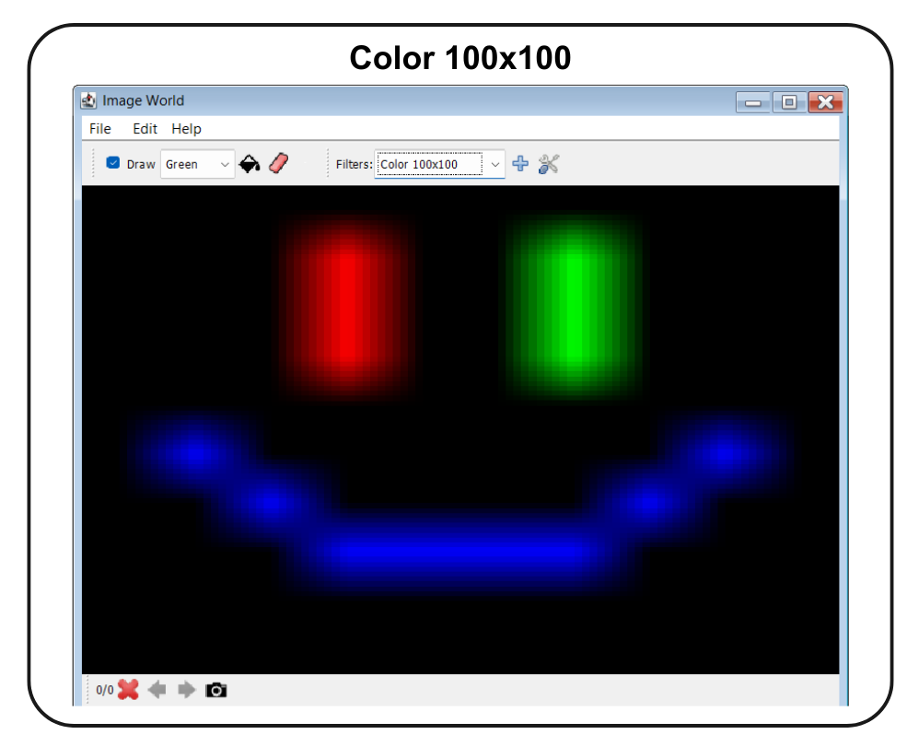Open the Help menu

(186, 129)
